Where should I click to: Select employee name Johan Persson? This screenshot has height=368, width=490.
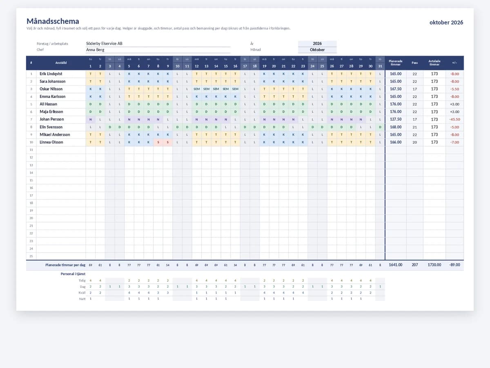(52, 119)
